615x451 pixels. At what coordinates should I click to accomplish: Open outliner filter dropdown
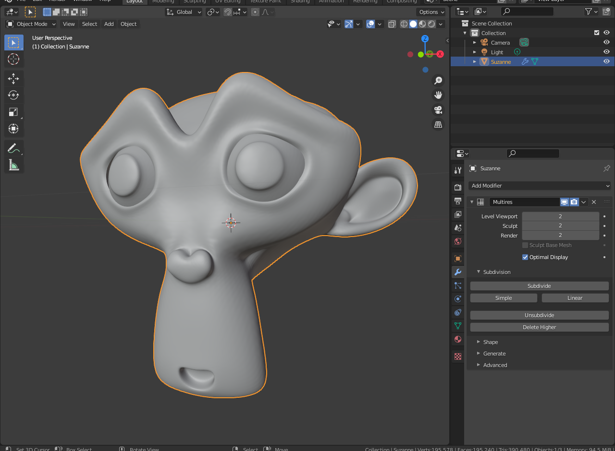591,12
